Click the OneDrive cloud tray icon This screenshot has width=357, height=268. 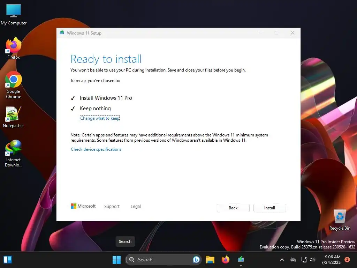point(293,260)
